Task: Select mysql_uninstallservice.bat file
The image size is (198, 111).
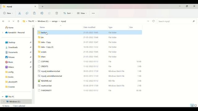Action: tap(89, 76)
